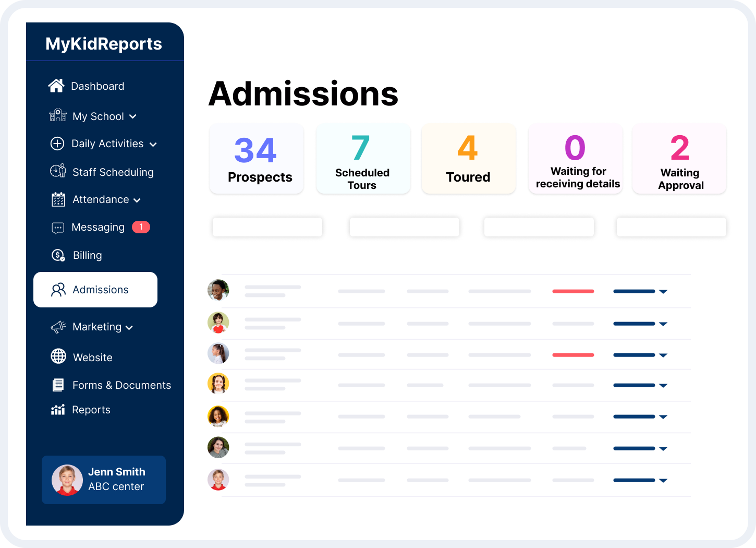Select the Admissions item in the sidebar
Viewport: 756px width, 548px height.
tap(95, 290)
